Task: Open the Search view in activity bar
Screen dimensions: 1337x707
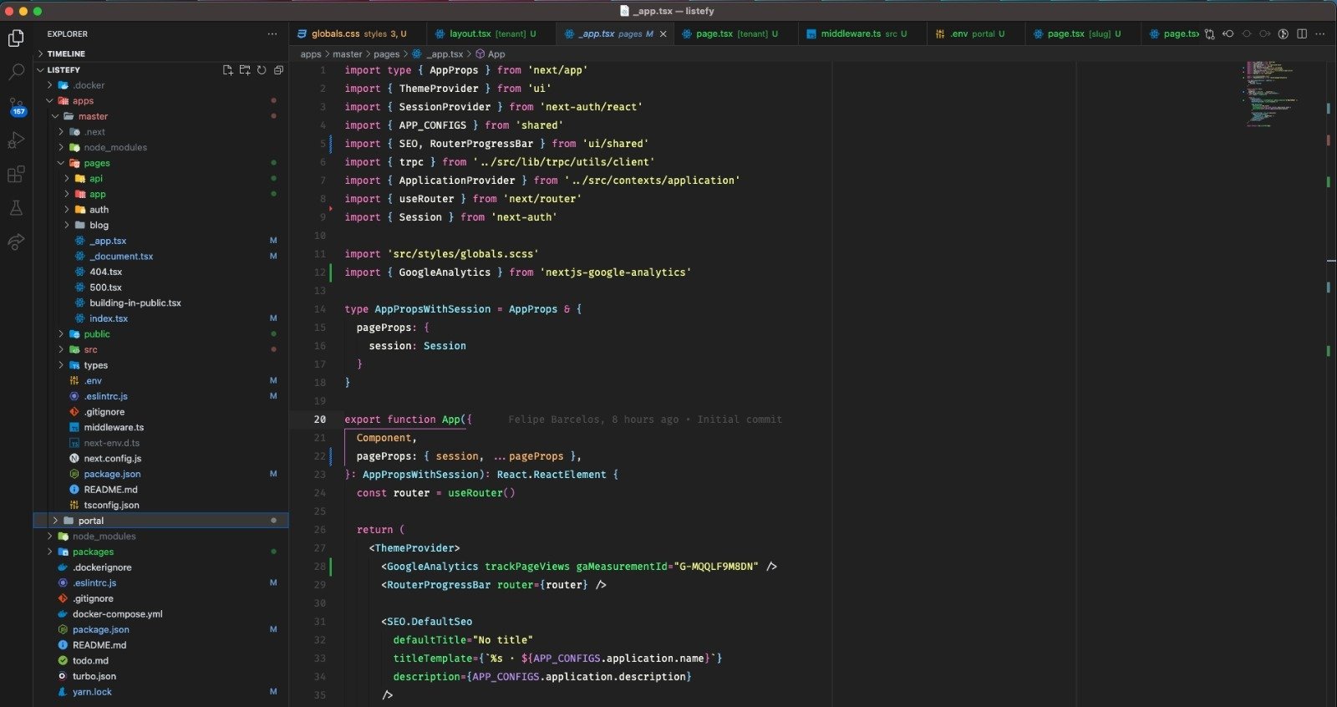Action: [16, 72]
